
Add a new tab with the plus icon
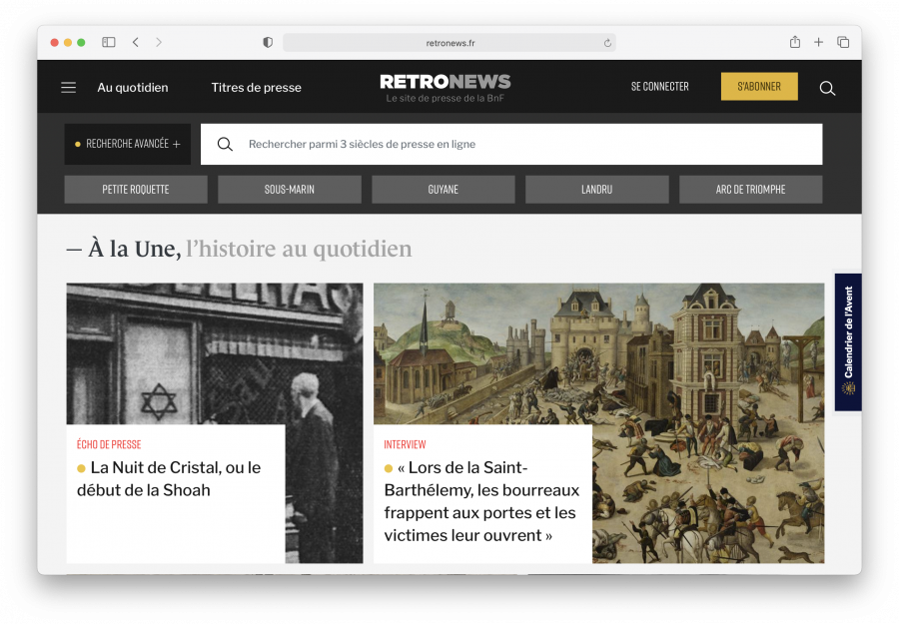pyautogui.click(x=819, y=42)
